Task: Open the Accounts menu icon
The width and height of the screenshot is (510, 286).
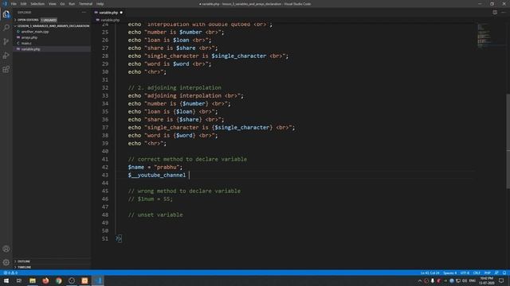Action: [6, 249]
